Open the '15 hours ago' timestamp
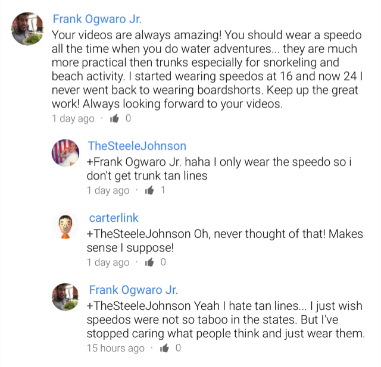Image resolution: width=381 pixels, height=367 pixels. [115, 348]
